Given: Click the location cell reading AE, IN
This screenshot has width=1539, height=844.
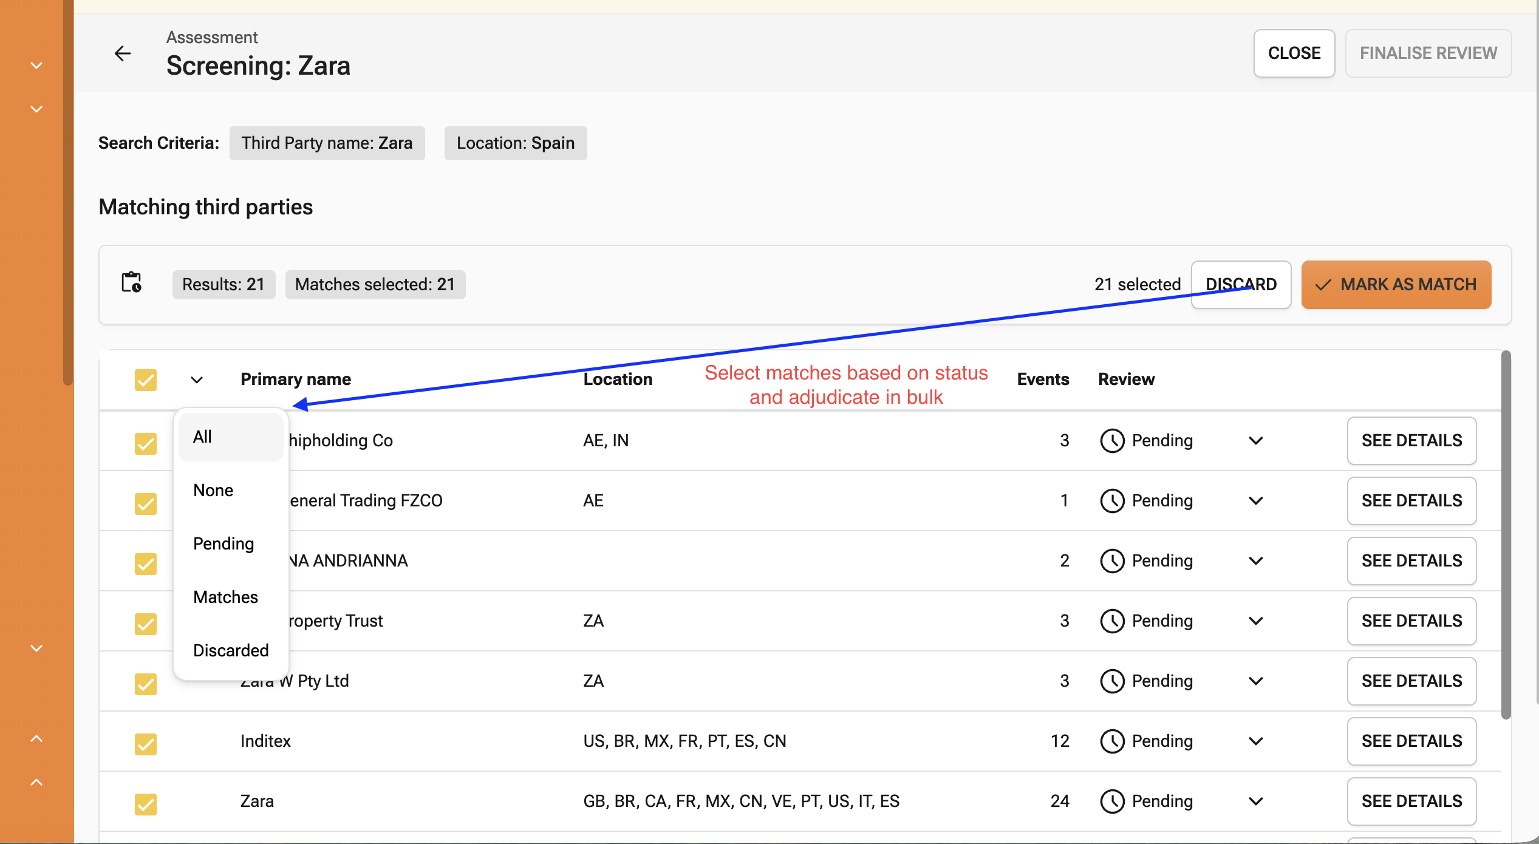Looking at the screenshot, I should [606, 441].
